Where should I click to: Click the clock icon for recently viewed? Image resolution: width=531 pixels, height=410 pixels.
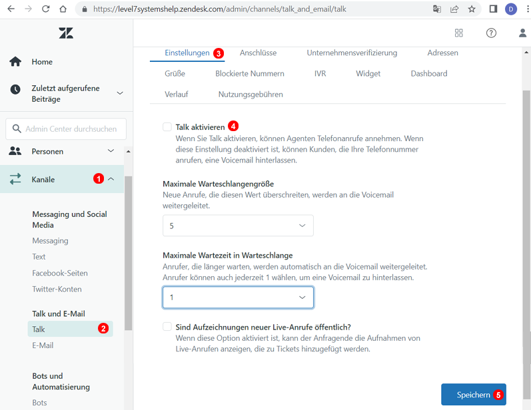pyautogui.click(x=15, y=90)
